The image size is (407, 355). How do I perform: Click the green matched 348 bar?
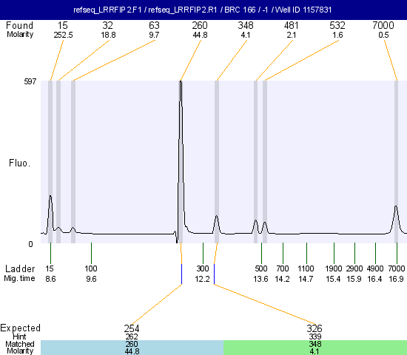tap(315, 348)
